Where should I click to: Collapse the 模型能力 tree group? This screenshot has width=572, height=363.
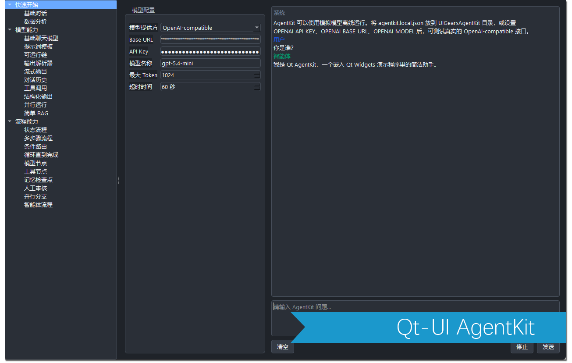[x=10, y=30]
